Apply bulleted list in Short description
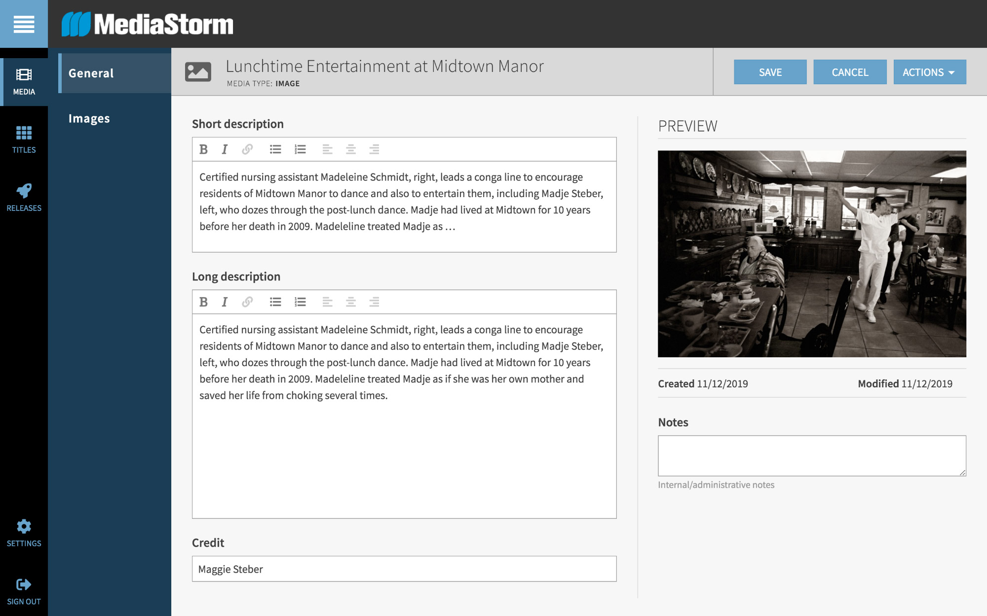Viewport: 987px width, 616px height. point(275,149)
